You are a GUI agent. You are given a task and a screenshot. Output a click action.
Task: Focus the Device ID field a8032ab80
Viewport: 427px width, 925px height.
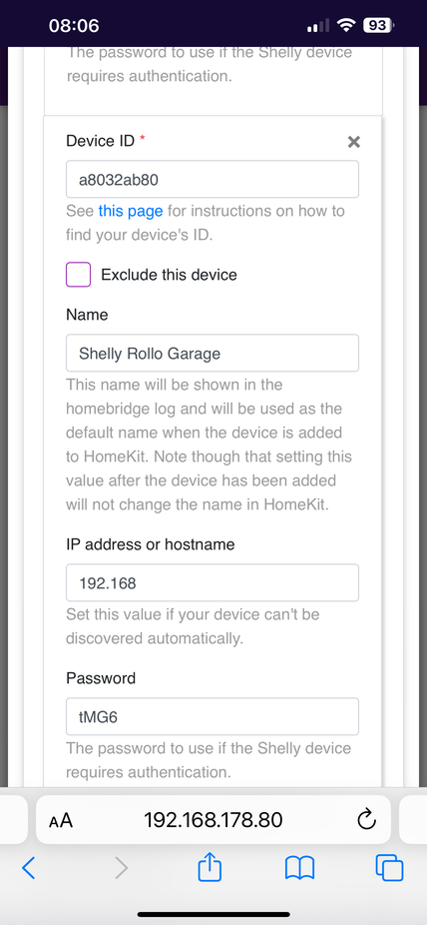click(x=213, y=180)
